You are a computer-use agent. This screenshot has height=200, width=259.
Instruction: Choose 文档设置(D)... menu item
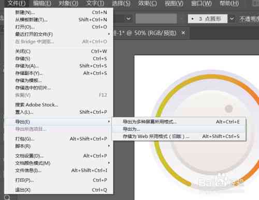[x=59, y=156]
